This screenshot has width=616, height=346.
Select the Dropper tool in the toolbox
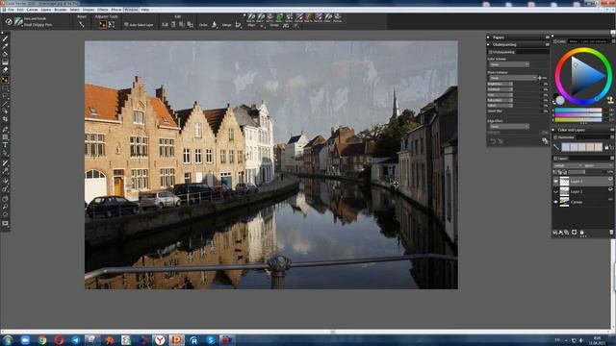(5, 47)
